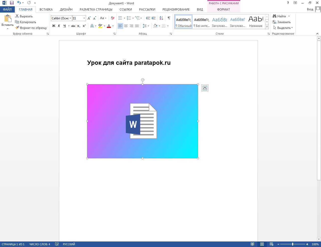Switch to ДИЗАЙН tab

66,9
